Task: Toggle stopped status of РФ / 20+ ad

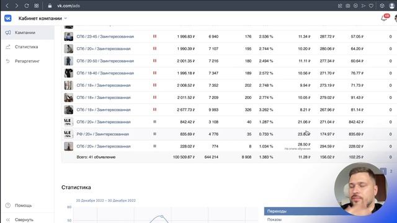Action: (154, 134)
